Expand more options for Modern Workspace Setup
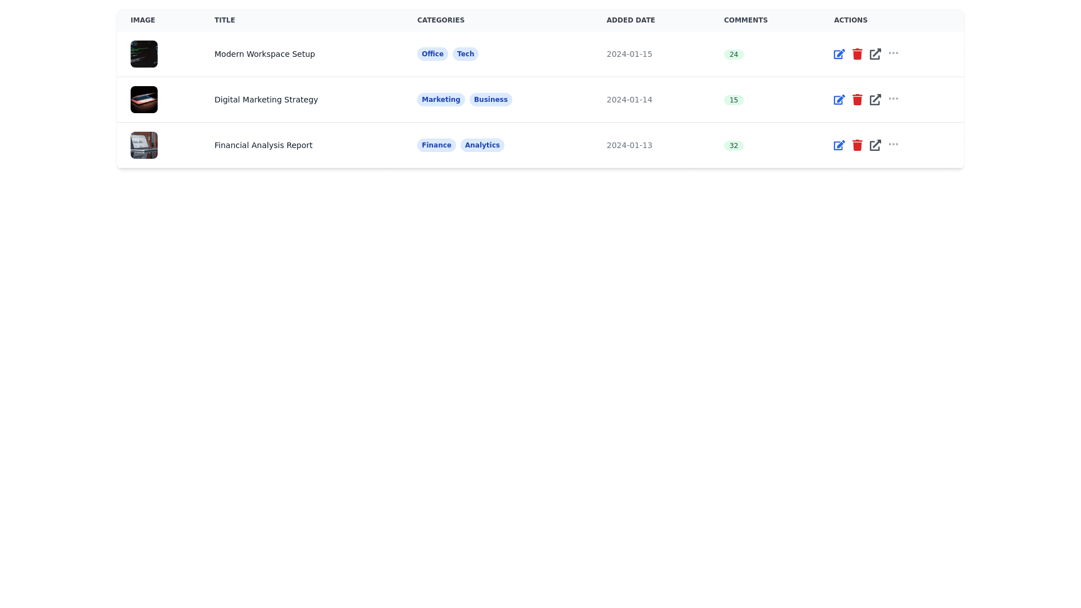1081x608 pixels. coord(893,53)
